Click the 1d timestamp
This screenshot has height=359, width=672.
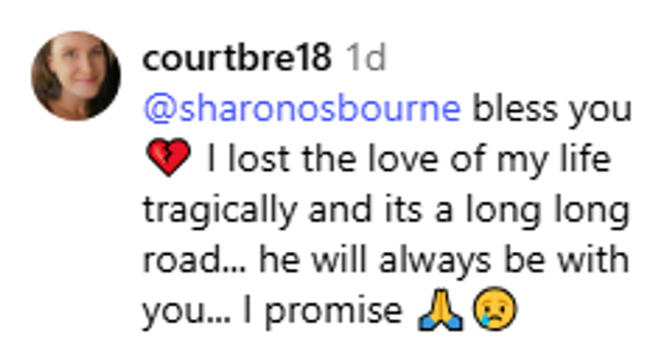click(x=366, y=58)
